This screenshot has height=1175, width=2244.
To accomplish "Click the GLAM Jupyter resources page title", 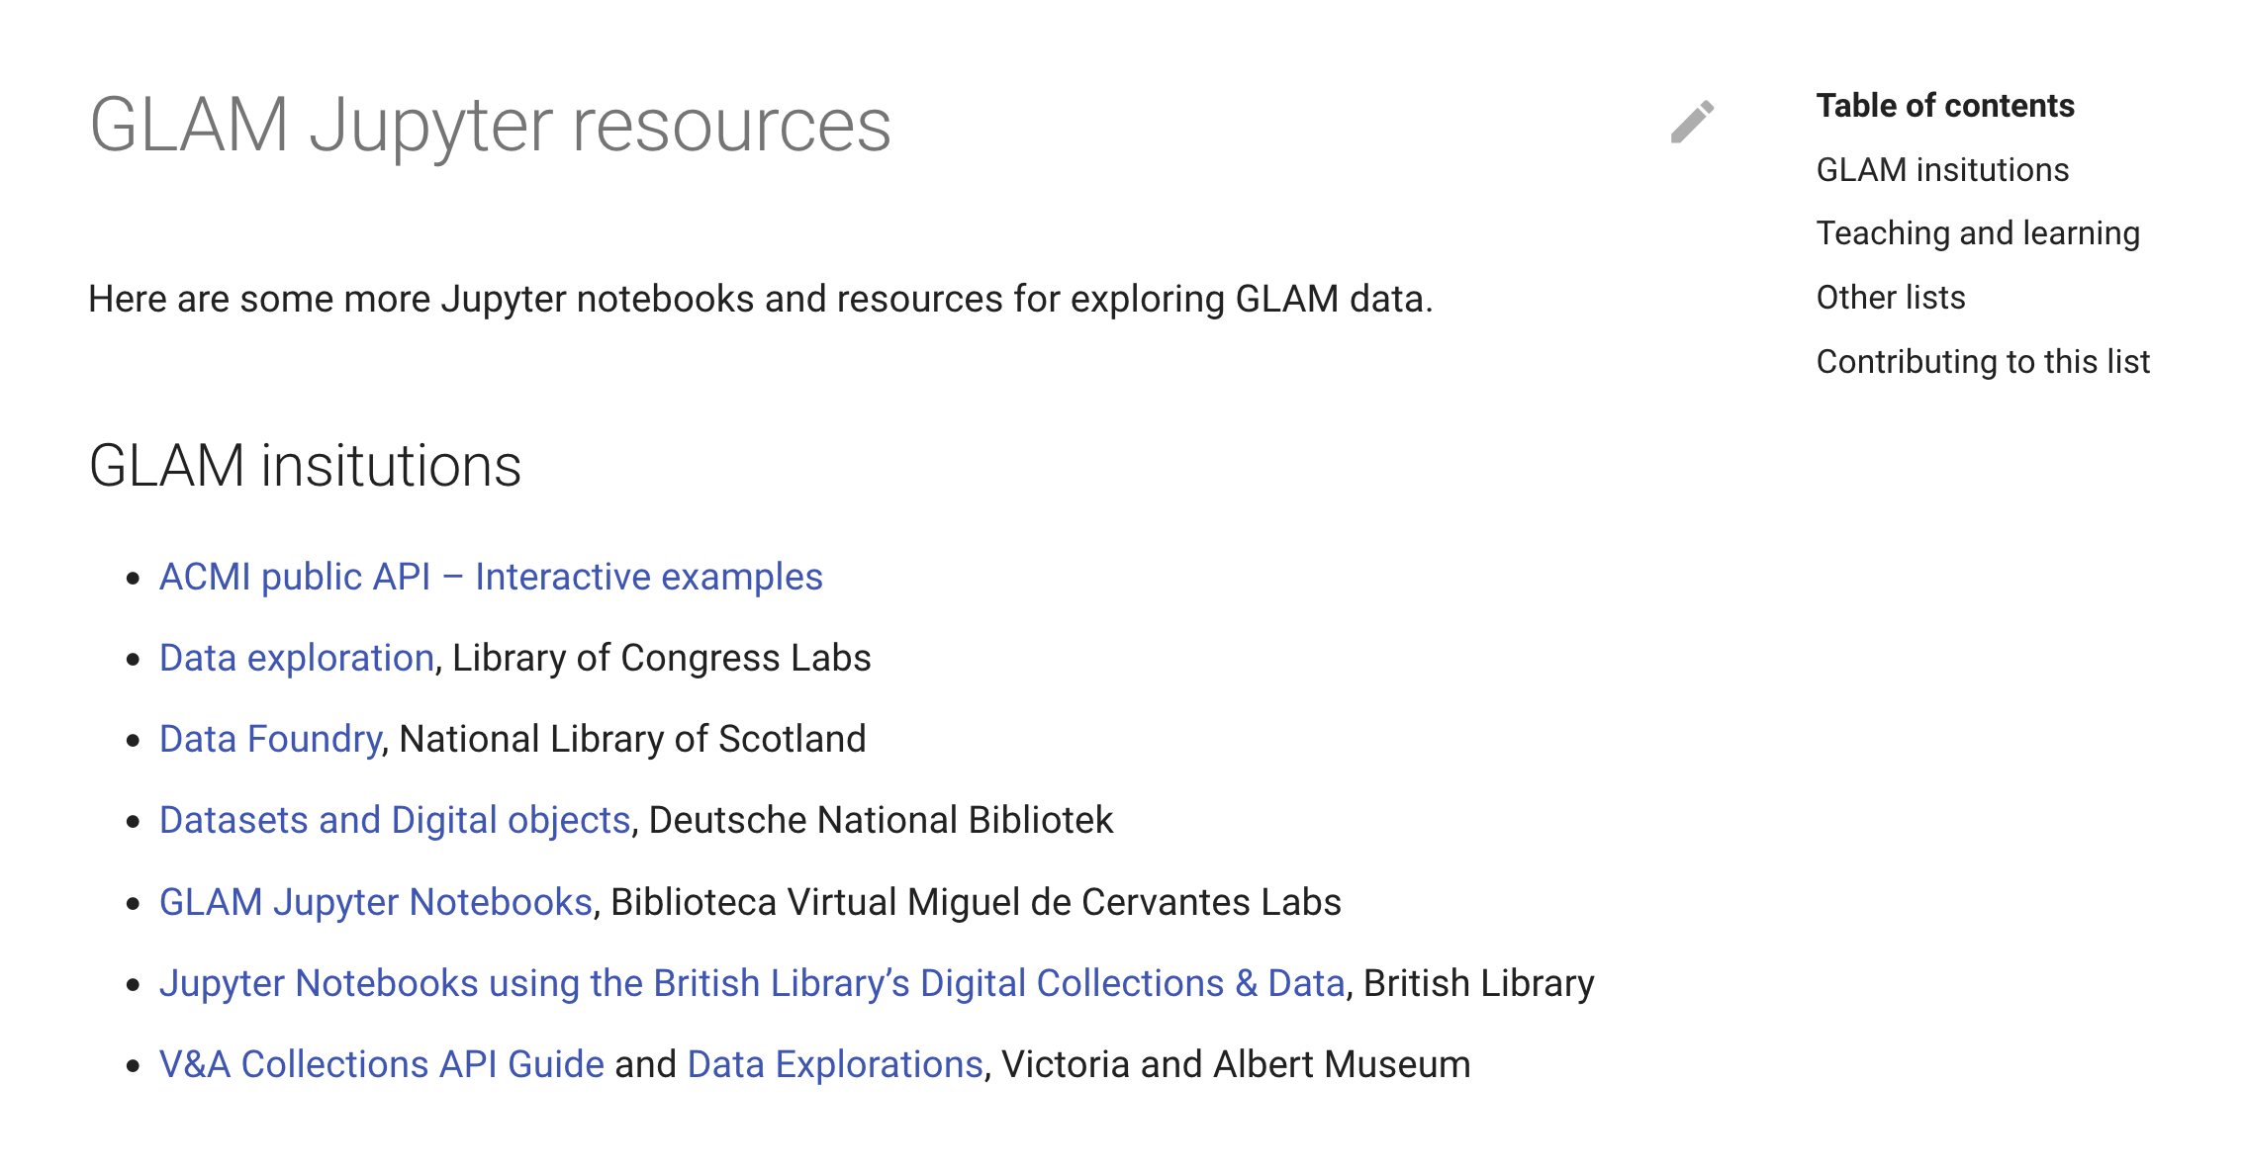I will click(x=490, y=126).
